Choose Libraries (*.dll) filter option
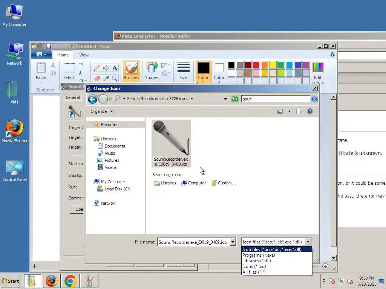The width and height of the screenshot is (386, 289). [276, 261]
